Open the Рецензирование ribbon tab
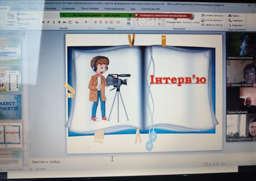The width and height of the screenshot is (256, 181). tap(114, 9)
